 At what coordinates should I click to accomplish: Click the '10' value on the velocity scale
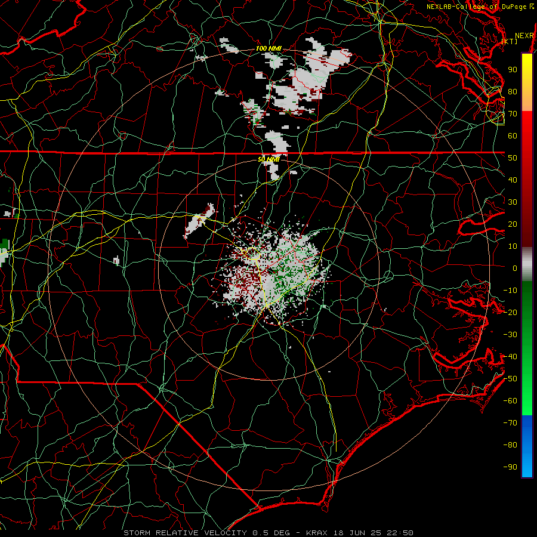click(513, 246)
